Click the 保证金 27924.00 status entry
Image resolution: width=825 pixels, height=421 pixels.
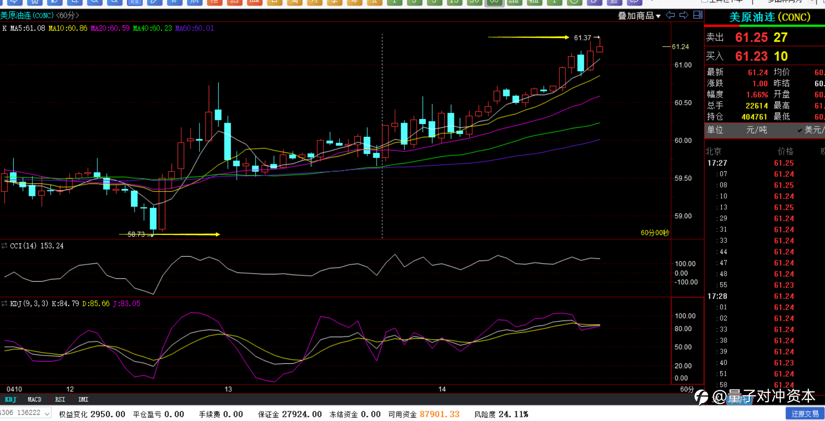click(x=290, y=414)
